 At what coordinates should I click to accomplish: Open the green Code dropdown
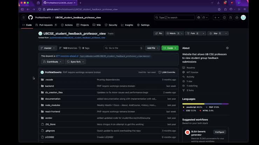[170, 48]
